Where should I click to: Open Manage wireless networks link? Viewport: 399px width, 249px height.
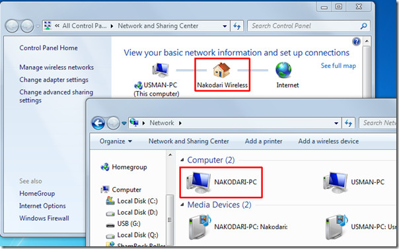(57, 67)
